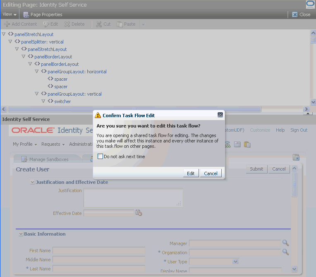Collapse panelGroupLayout: vertical node
Screen dimensions: 316x277
pyautogui.click(x=37, y=94)
